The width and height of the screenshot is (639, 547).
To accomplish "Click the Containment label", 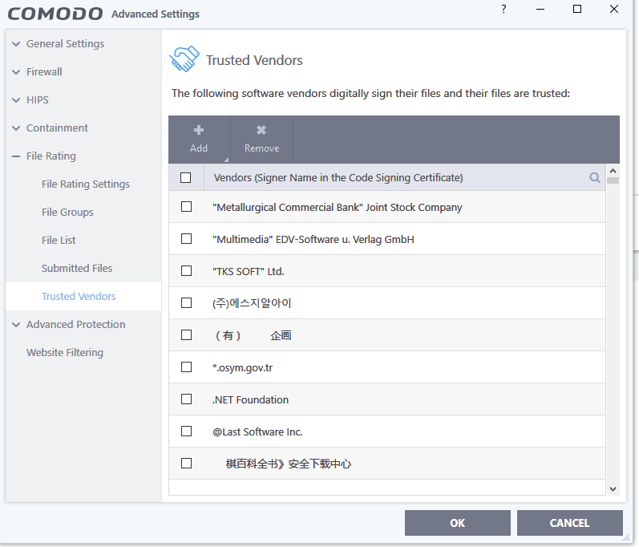I will (57, 128).
